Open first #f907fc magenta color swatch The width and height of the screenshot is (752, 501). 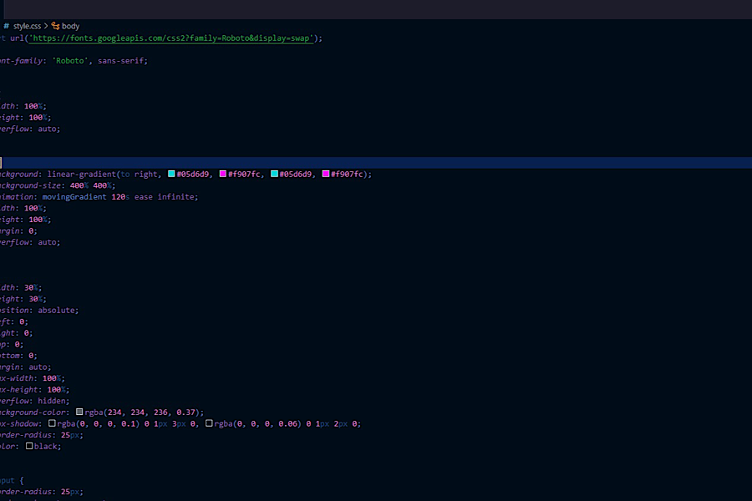(223, 174)
